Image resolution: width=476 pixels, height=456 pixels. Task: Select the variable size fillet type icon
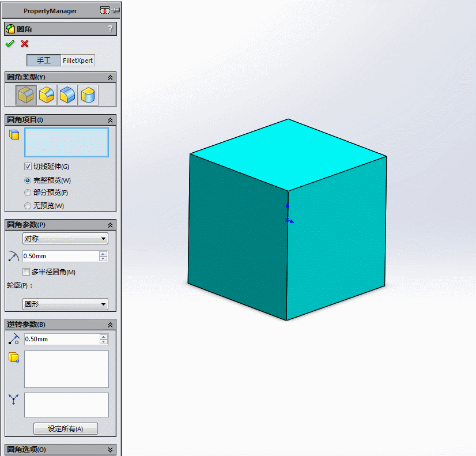pos(47,95)
